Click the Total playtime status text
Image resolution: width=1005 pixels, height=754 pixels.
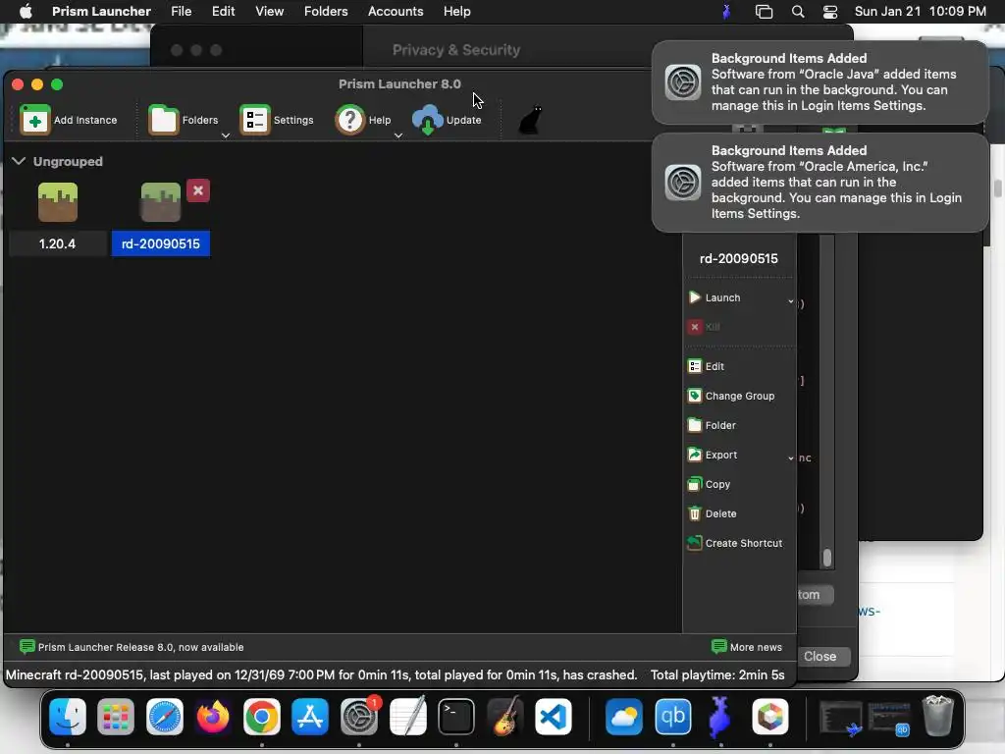coord(717,674)
